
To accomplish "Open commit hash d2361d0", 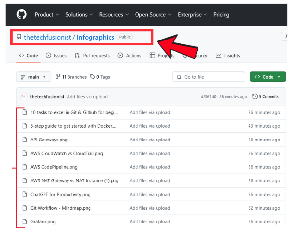I will pos(208,97).
